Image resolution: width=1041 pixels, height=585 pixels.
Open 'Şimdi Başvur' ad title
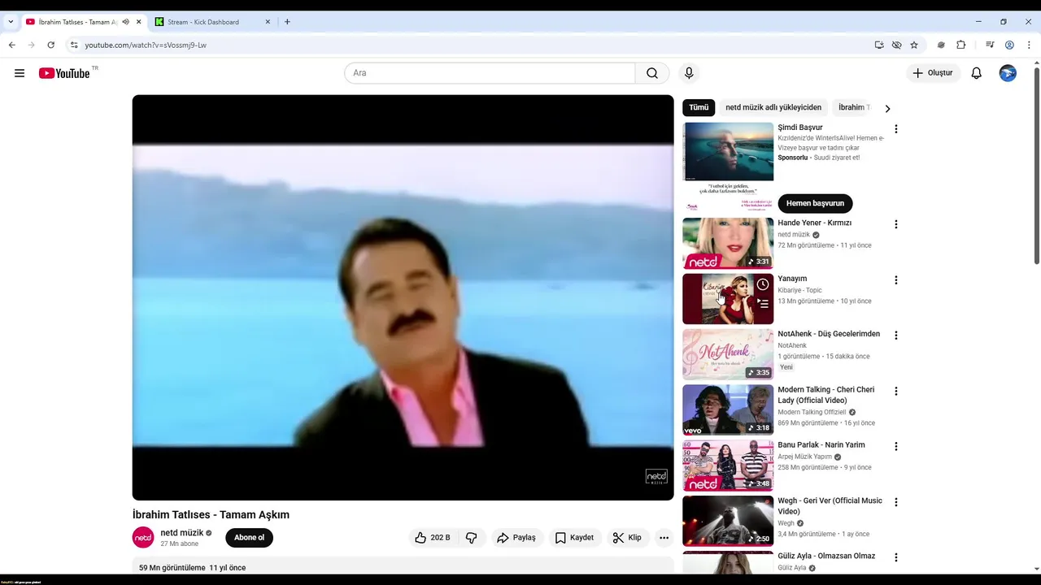coord(800,128)
